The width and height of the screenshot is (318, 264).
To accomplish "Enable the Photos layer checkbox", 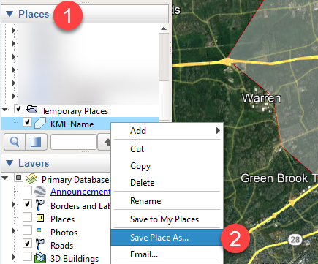I will [x=27, y=230].
